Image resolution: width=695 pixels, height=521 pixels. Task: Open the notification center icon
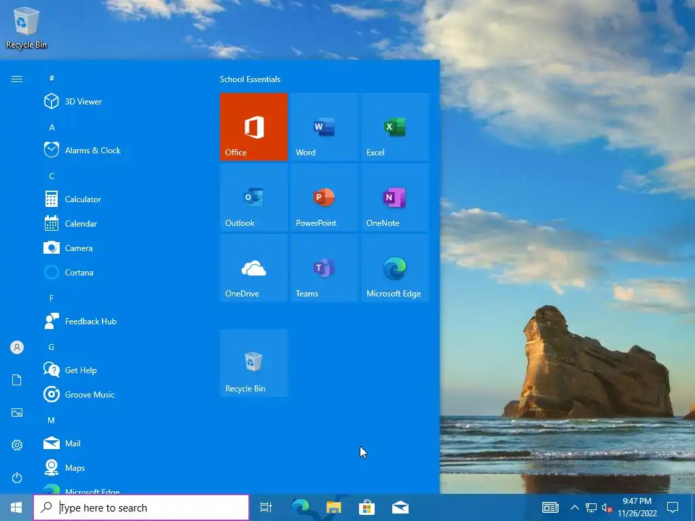click(673, 507)
